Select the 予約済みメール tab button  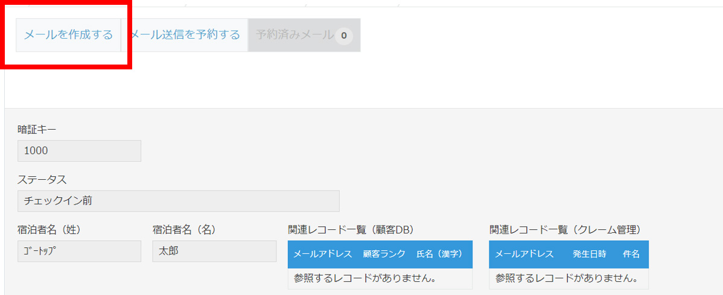304,35
